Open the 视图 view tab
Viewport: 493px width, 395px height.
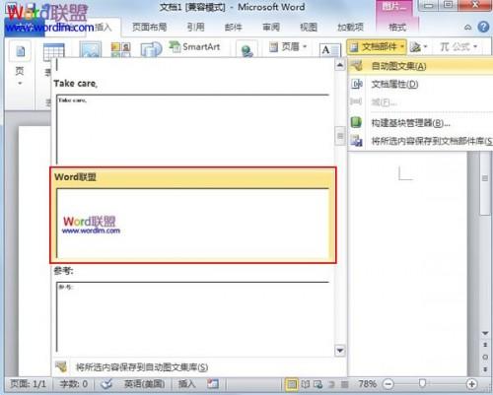pos(309,27)
